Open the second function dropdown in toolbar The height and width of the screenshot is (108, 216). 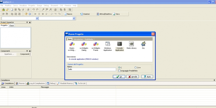(x=74, y=18)
